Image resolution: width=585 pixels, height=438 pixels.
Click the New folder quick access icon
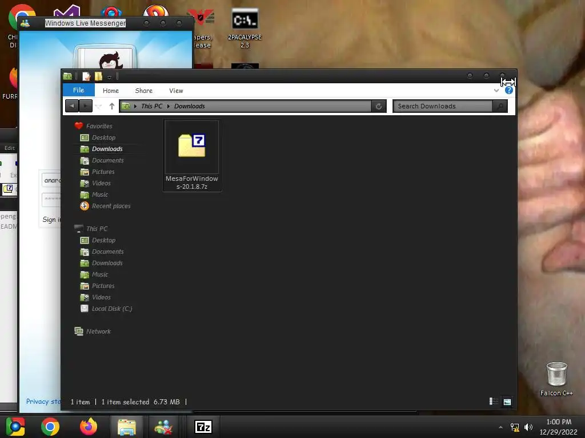(98, 76)
